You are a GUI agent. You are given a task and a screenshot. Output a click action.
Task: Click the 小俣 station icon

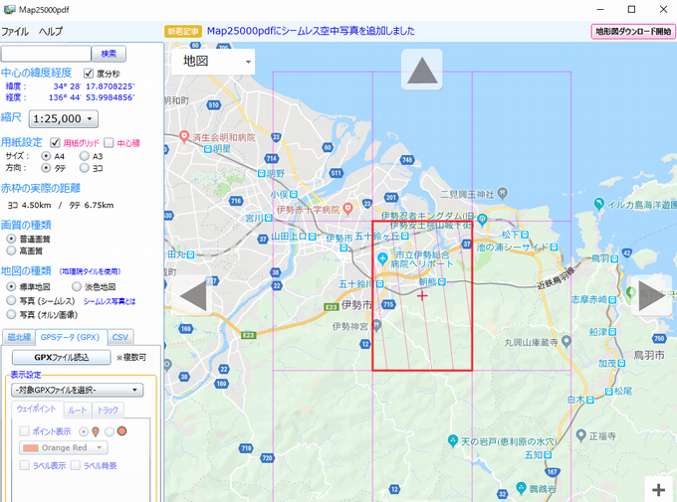click(293, 195)
